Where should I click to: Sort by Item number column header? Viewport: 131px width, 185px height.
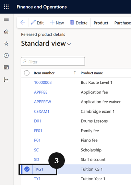[44, 73]
